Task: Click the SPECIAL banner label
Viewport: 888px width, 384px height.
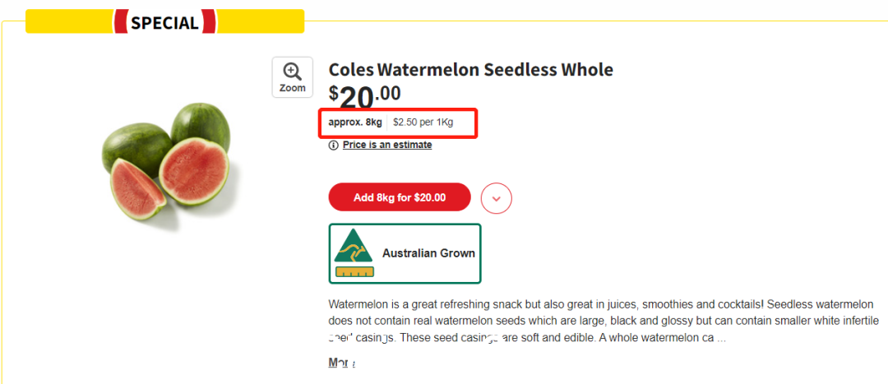Action: [x=164, y=23]
